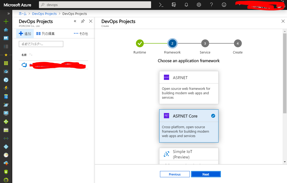Viewport: 287px width, 183px height.
Task: Open the その他 more menu
Action: [81, 34]
